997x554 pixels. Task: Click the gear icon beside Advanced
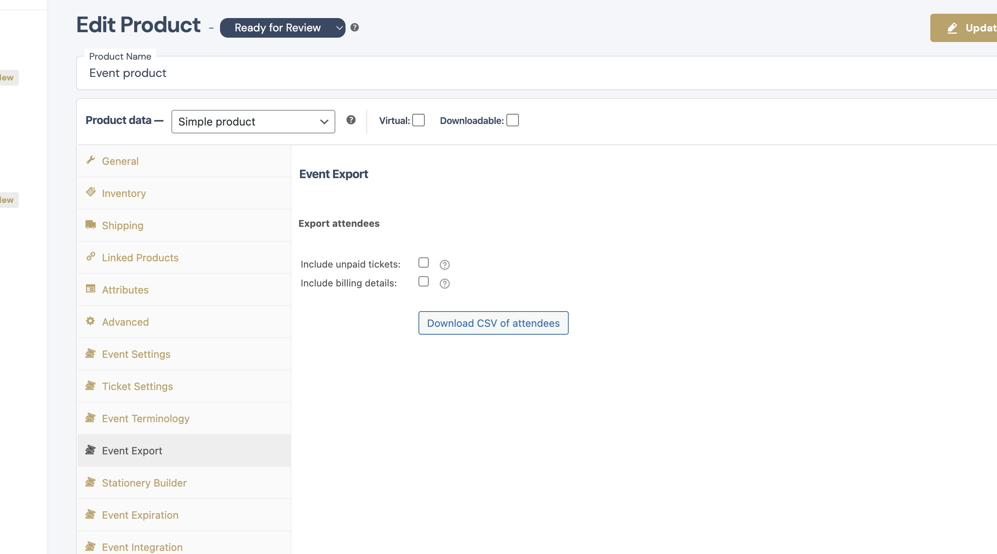91,321
